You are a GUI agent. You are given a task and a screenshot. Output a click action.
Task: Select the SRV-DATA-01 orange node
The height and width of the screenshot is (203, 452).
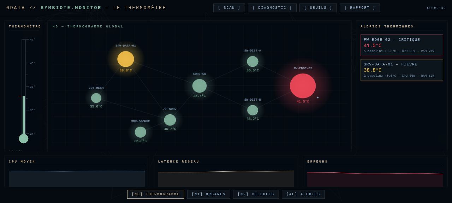tap(126, 59)
